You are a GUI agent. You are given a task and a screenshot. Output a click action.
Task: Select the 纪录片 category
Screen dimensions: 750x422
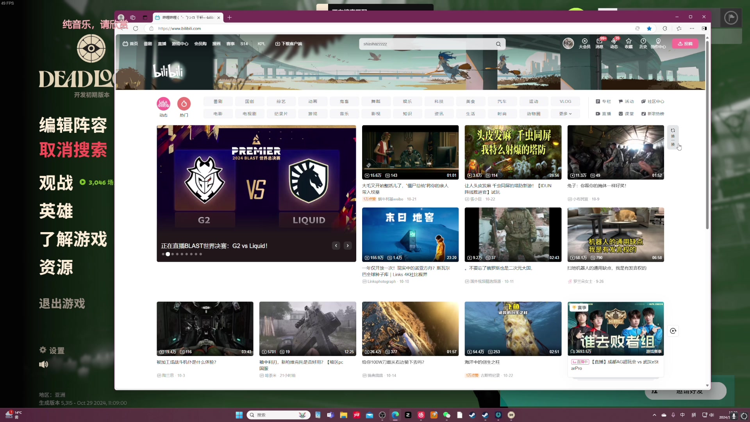click(281, 114)
